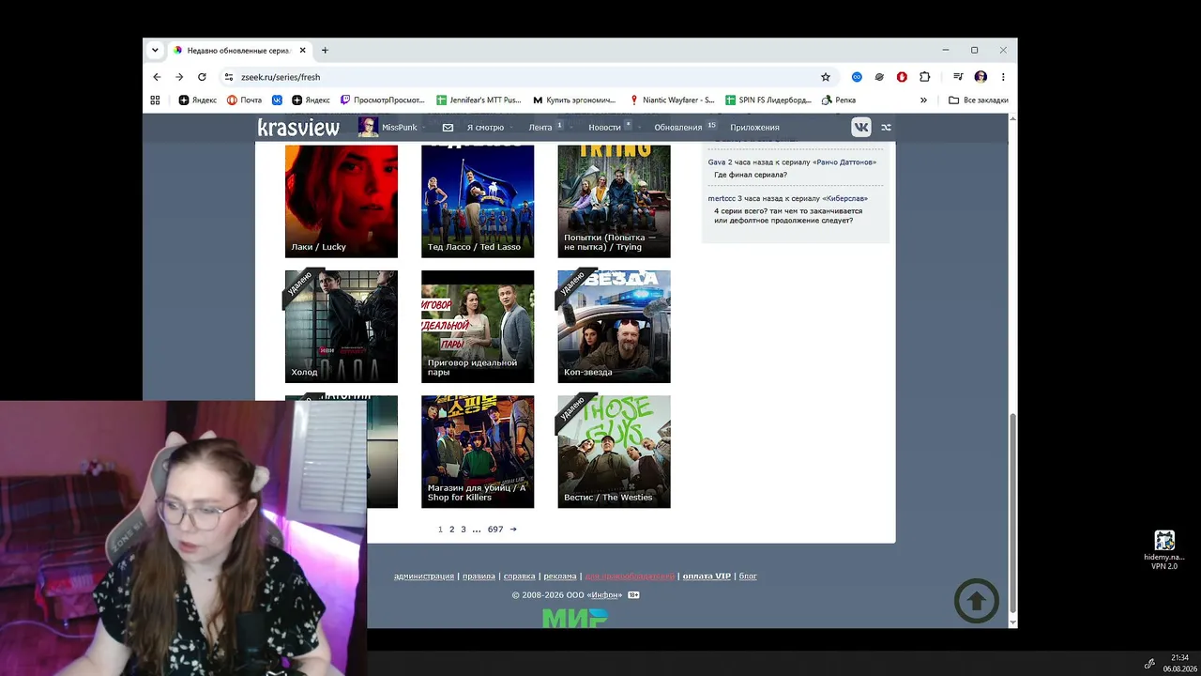Screen dimensions: 1201x676
Task: Click the scroll-to-top arrow button
Action: point(977,601)
